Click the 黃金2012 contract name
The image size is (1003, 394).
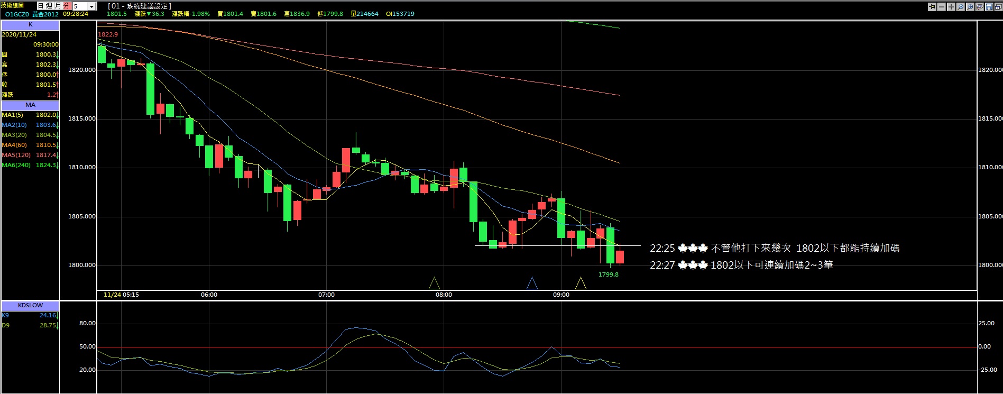[45, 14]
